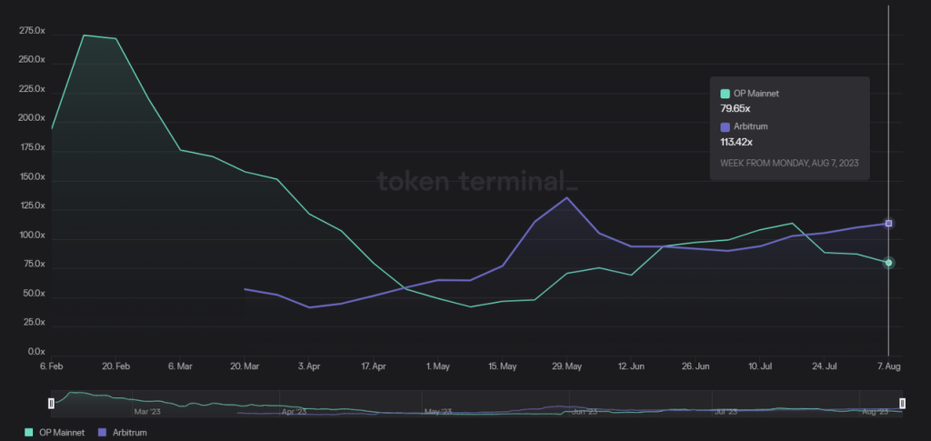931x441 pixels.
Task: Click the tooltip's week date text
Action: (x=789, y=163)
